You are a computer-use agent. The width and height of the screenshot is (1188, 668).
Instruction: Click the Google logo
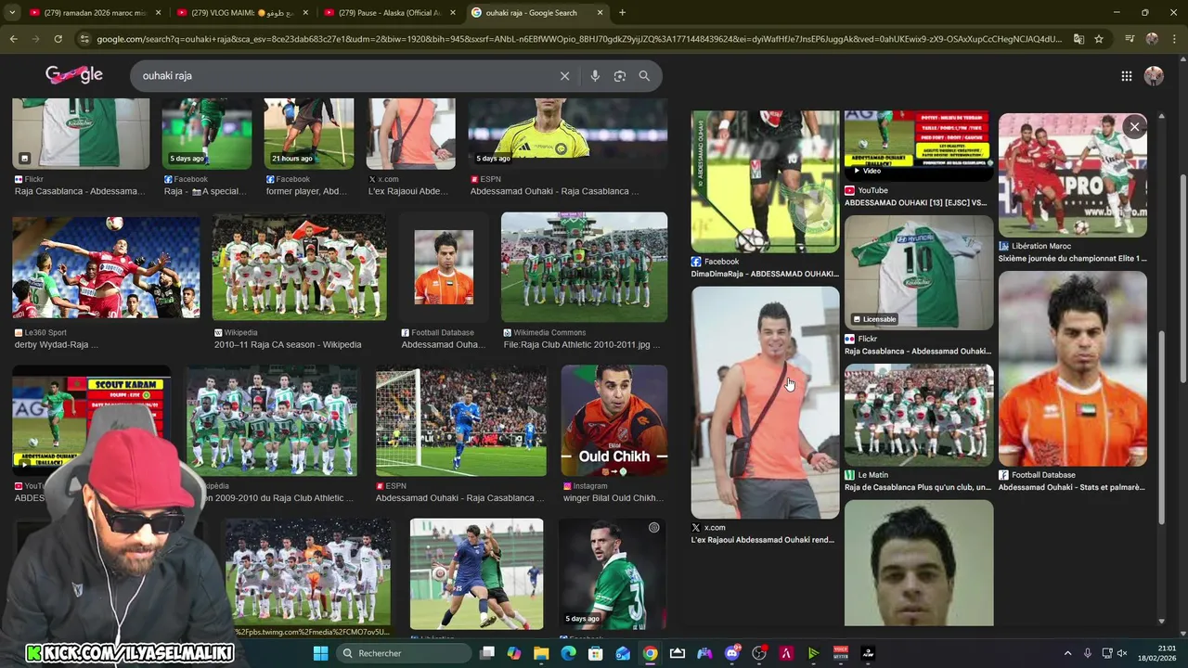[x=73, y=76]
